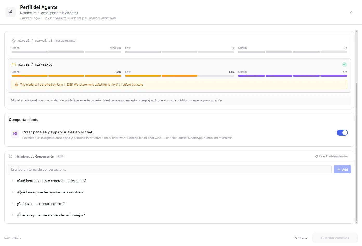362x246 pixels.
Task: Select starter ¿Qué tareas puedes ayudarme a resolver?
Action: point(50,192)
